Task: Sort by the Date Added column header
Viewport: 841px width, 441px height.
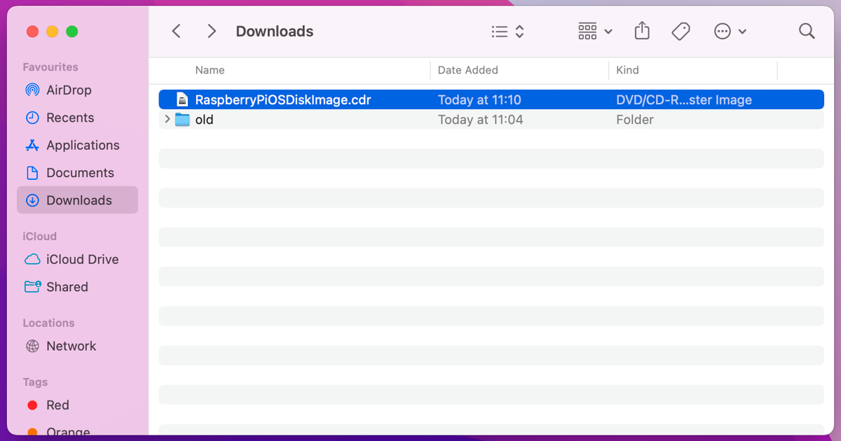Action: [x=467, y=70]
